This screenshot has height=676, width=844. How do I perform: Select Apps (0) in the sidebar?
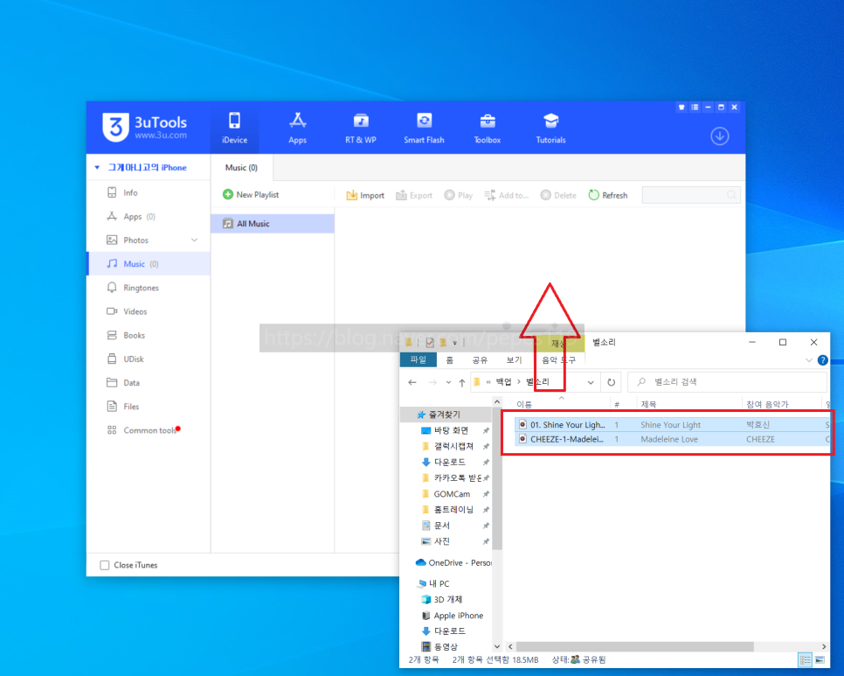coord(149,217)
